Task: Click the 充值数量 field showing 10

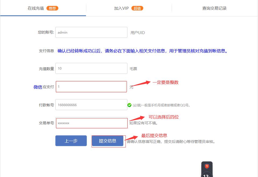Action: point(91,68)
